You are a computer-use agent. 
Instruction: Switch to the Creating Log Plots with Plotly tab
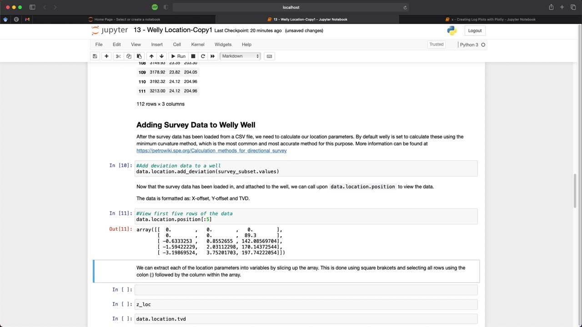point(492,19)
